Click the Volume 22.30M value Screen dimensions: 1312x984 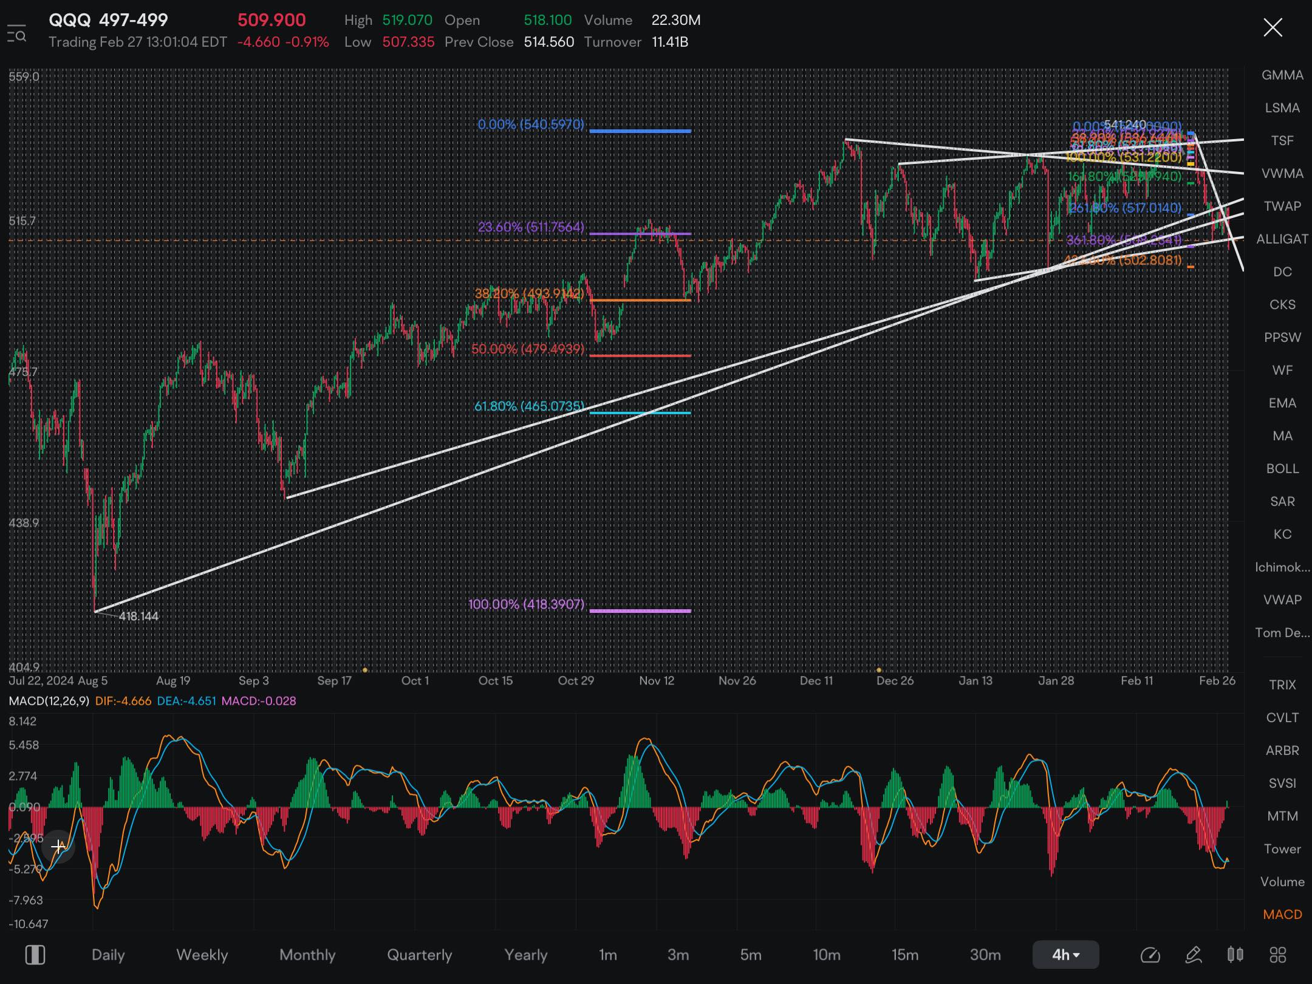(675, 20)
